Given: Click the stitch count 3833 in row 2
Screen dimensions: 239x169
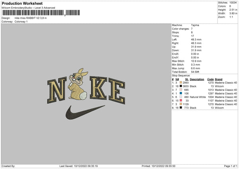Looking at the screenshot, I should pyautogui.click(x=186, y=86).
